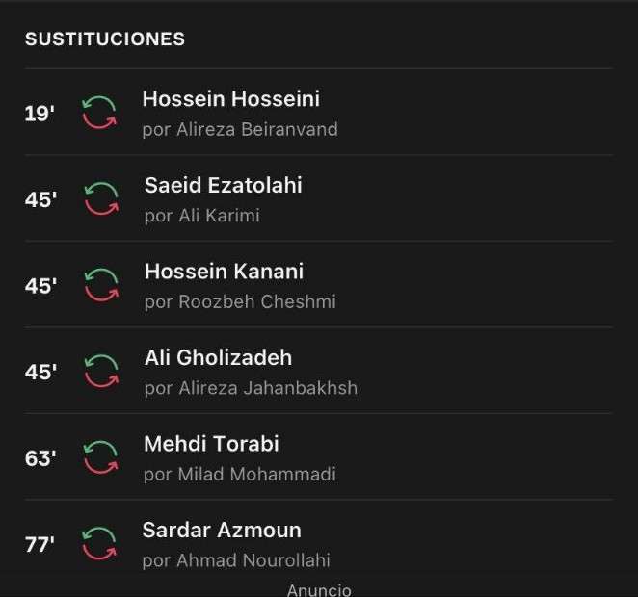Click the Sustituciones section header

[104, 39]
